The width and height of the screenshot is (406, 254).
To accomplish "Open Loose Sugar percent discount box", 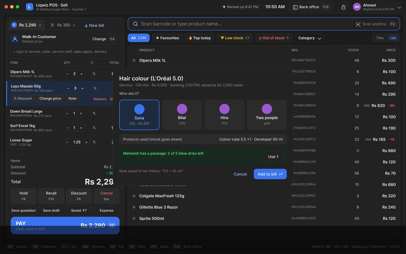I will tap(94, 142).
